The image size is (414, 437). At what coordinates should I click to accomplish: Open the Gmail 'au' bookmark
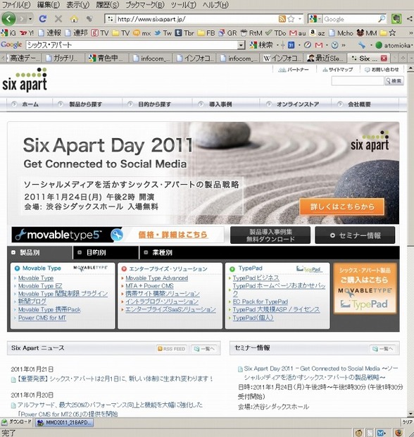point(298,33)
